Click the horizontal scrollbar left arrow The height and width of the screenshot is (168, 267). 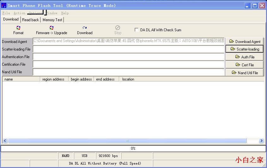[x=5, y=141]
